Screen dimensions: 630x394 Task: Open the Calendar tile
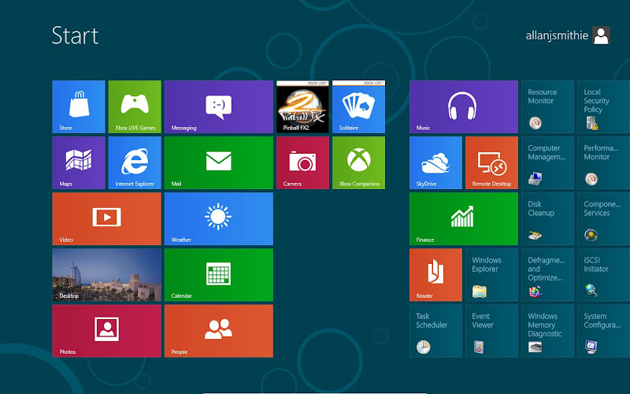pyautogui.click(x=219, y=274)
